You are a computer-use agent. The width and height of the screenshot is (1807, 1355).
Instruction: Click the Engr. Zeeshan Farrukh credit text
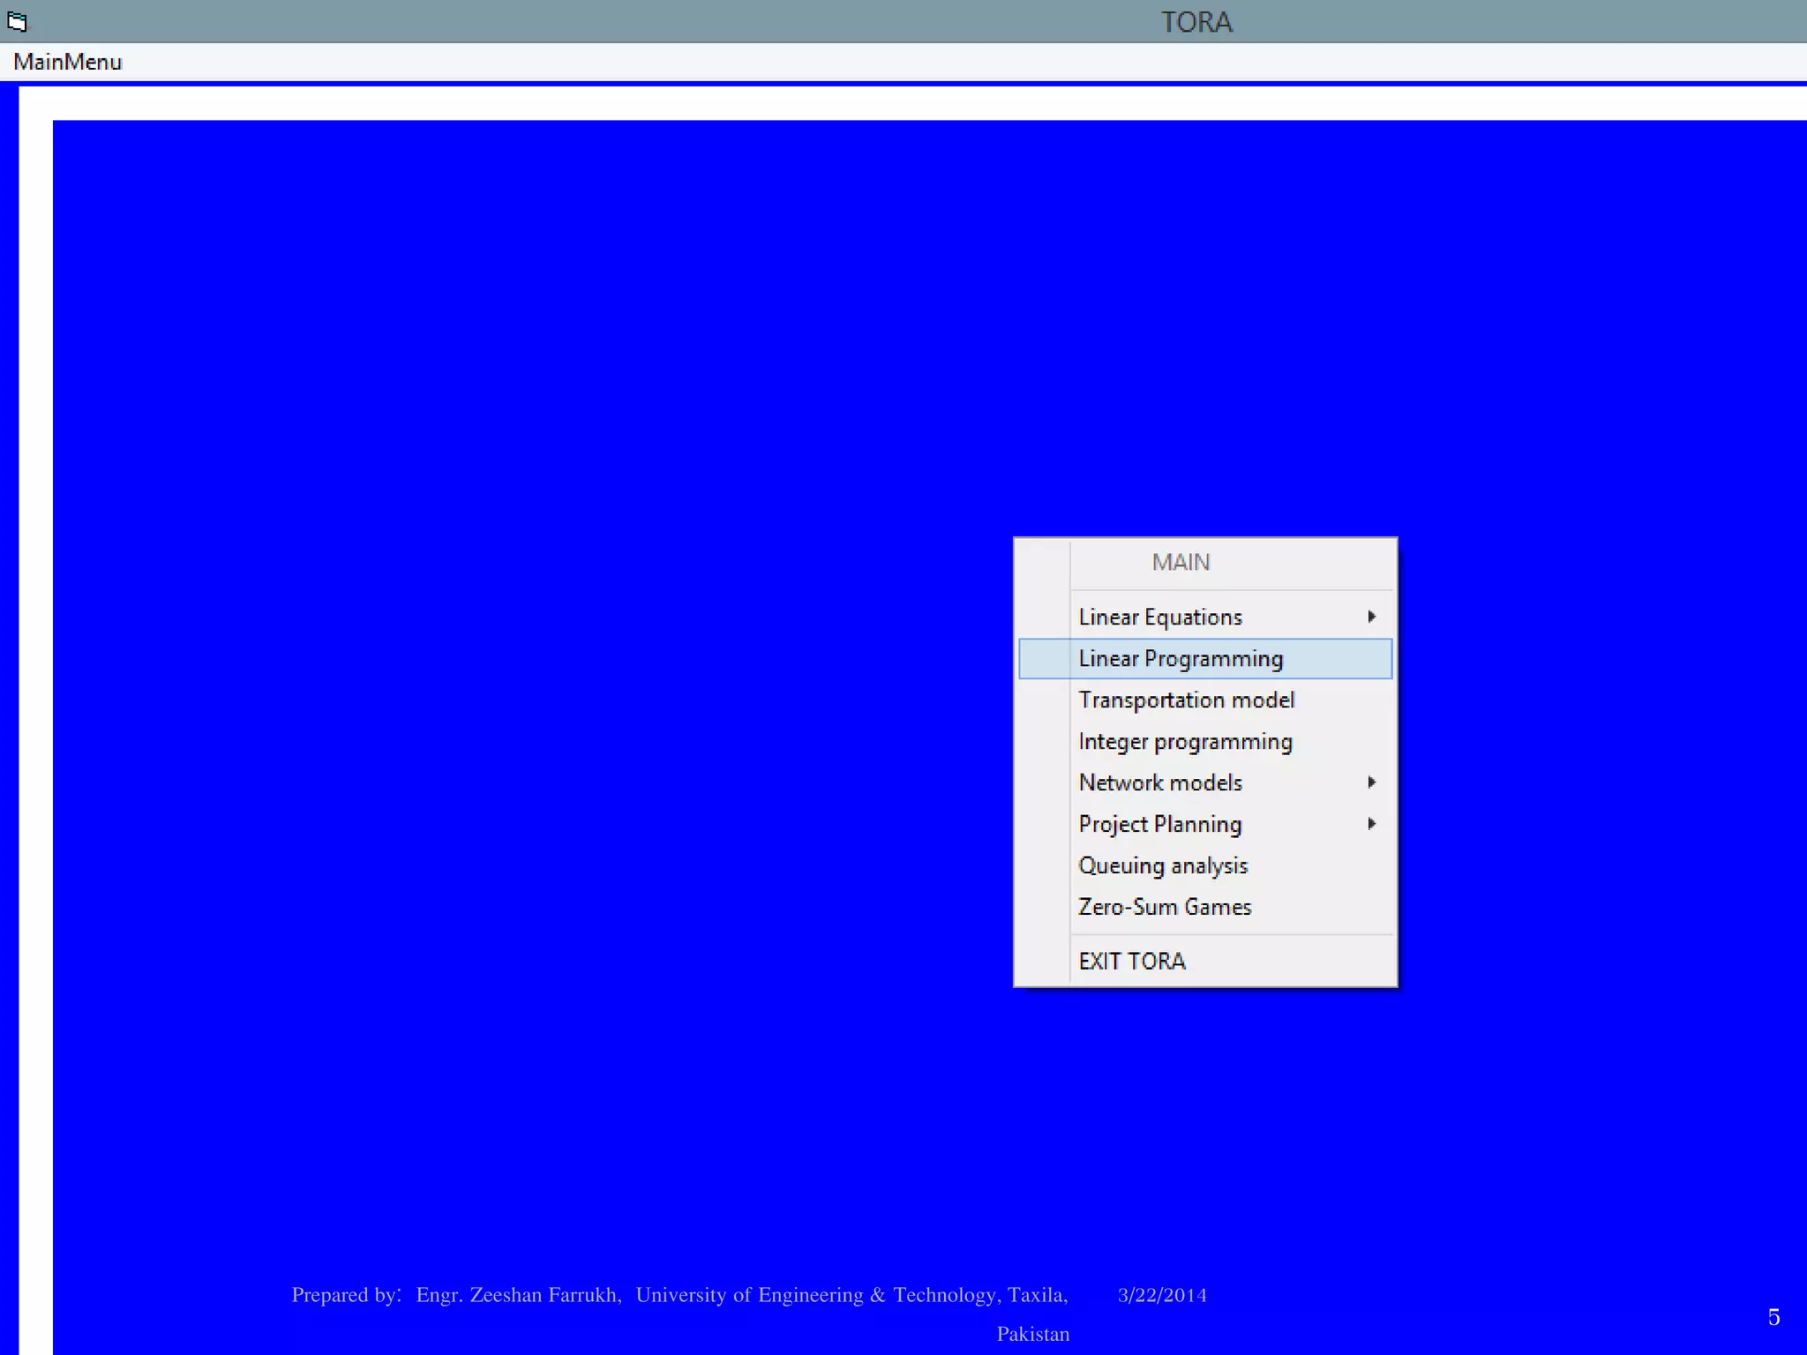(519, 1295)
